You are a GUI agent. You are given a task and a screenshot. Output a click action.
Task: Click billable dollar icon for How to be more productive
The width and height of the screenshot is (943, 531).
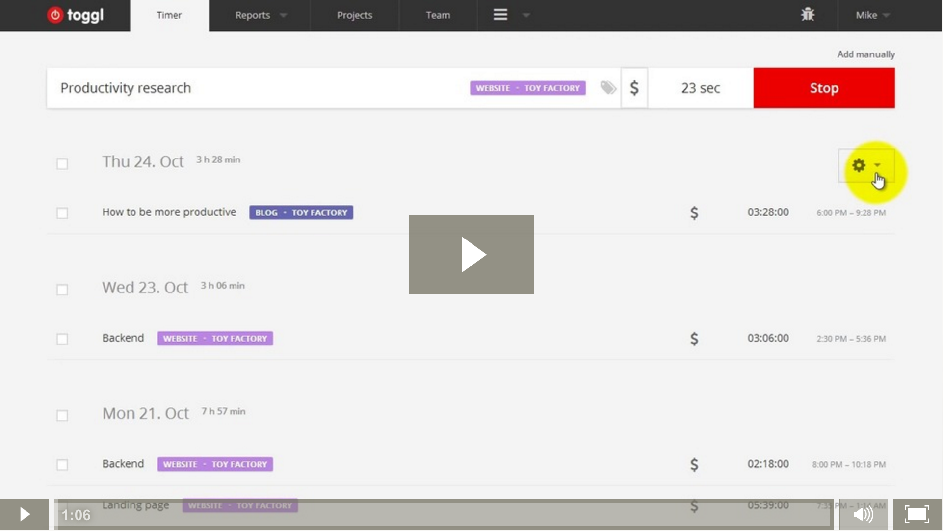point(694,212)
